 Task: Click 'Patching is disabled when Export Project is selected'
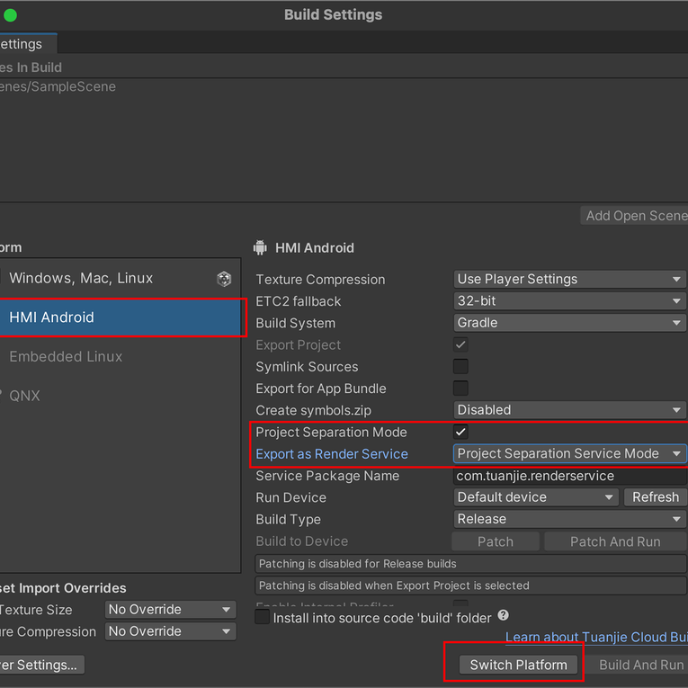470,585
